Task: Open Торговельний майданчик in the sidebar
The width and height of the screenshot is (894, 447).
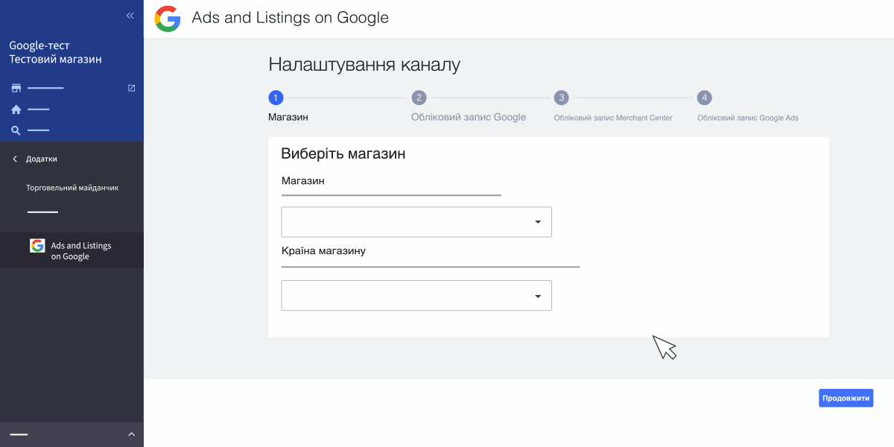Action: pos(72,188)
